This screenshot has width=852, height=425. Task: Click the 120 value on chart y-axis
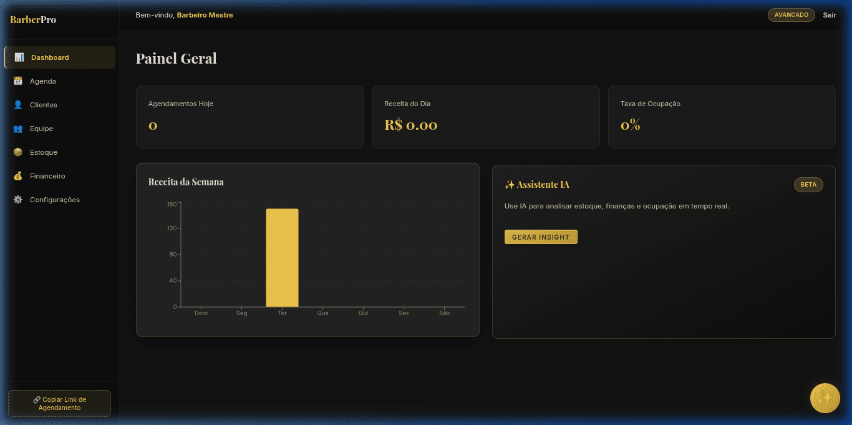point(172,228)
